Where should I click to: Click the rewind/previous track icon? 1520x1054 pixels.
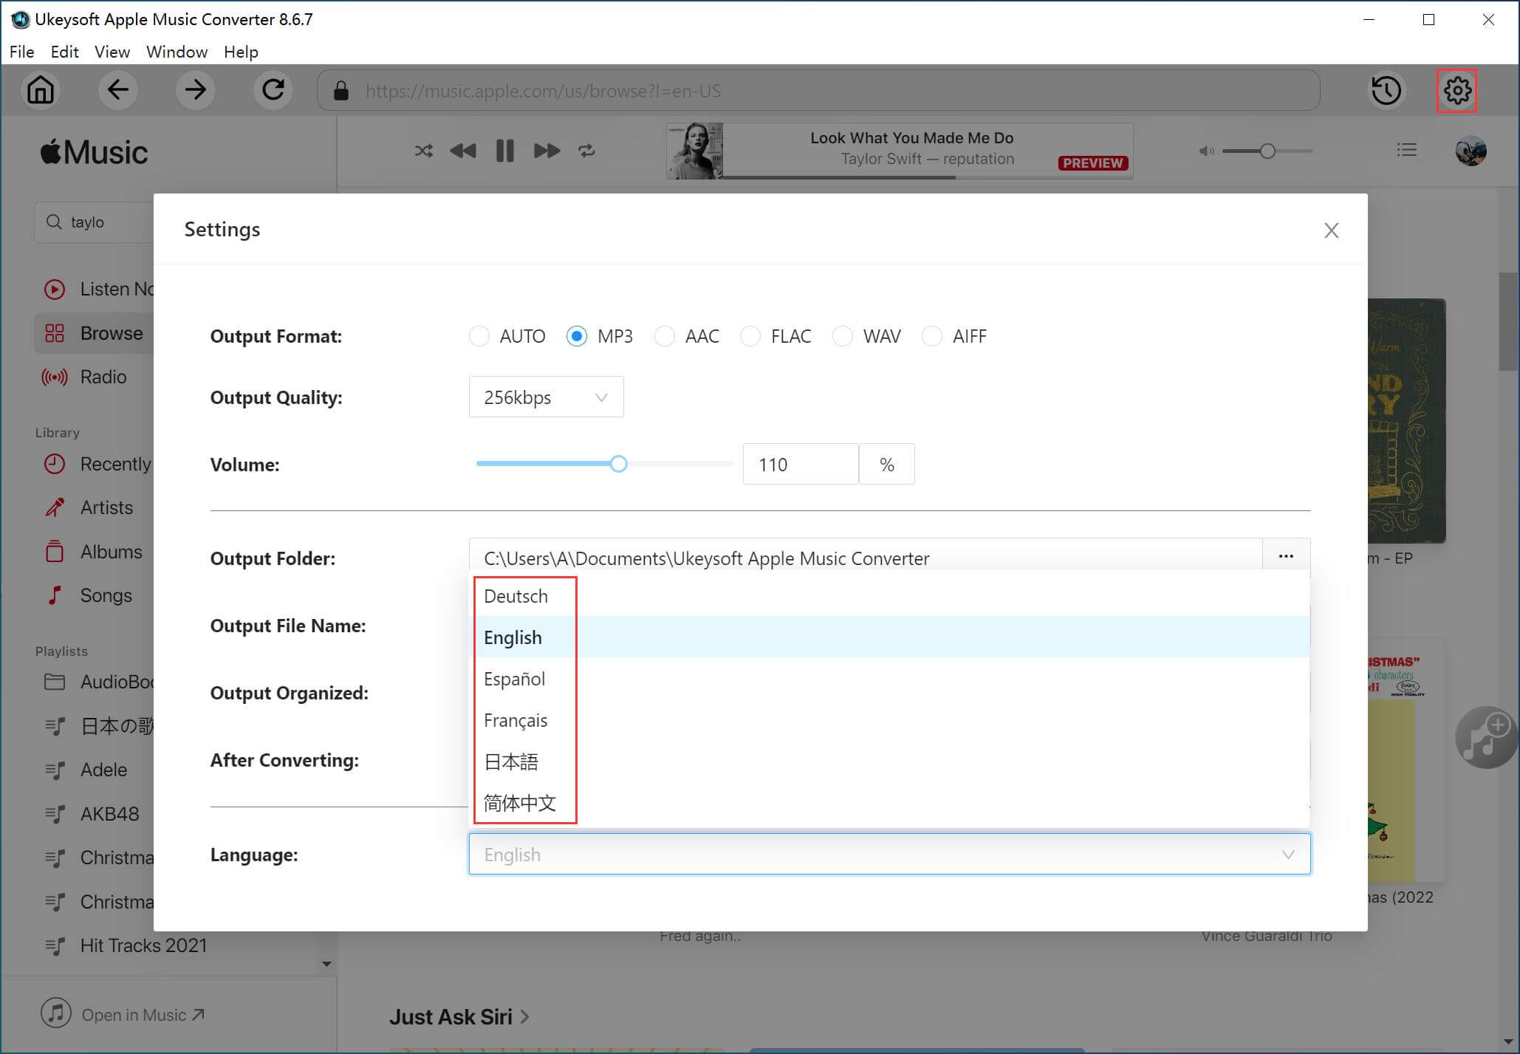[465, 150]
